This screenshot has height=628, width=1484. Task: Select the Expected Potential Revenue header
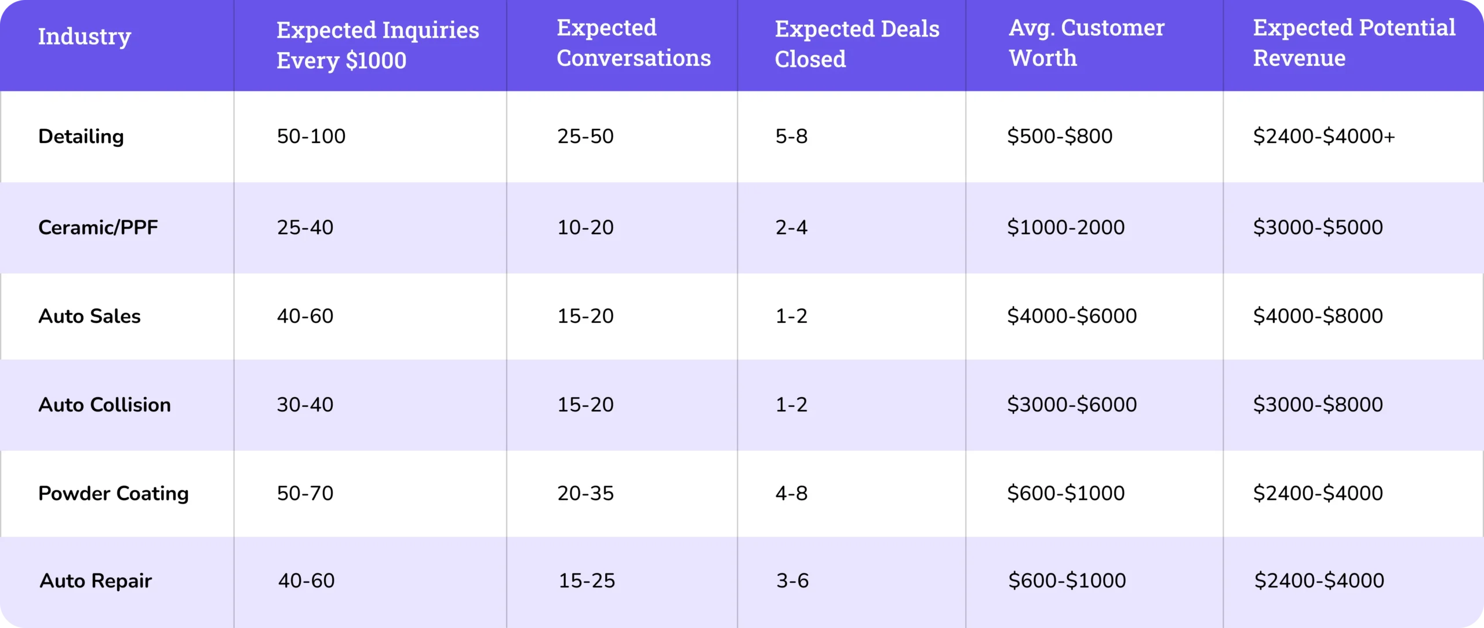coord(1354,43)
